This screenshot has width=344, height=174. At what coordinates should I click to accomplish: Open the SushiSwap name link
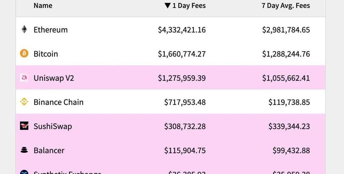pyautogui.click(x=53, y=126)
